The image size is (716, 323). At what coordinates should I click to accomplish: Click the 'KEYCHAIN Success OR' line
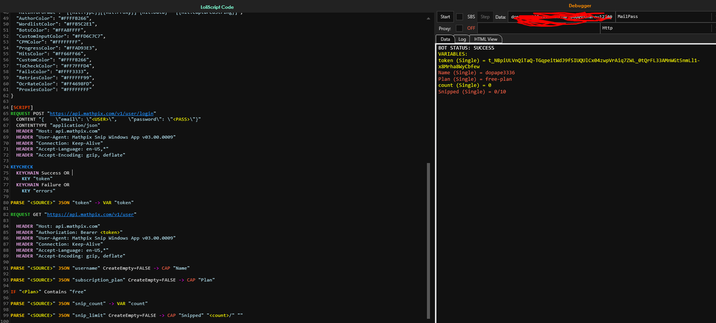coord(43,173)
